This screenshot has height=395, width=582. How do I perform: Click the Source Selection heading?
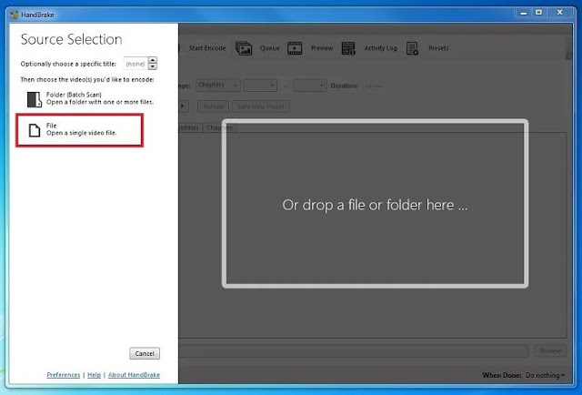[71, 39]
